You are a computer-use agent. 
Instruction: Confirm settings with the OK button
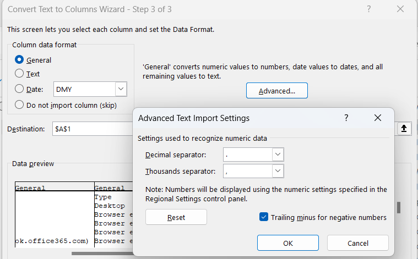(287, 243)
